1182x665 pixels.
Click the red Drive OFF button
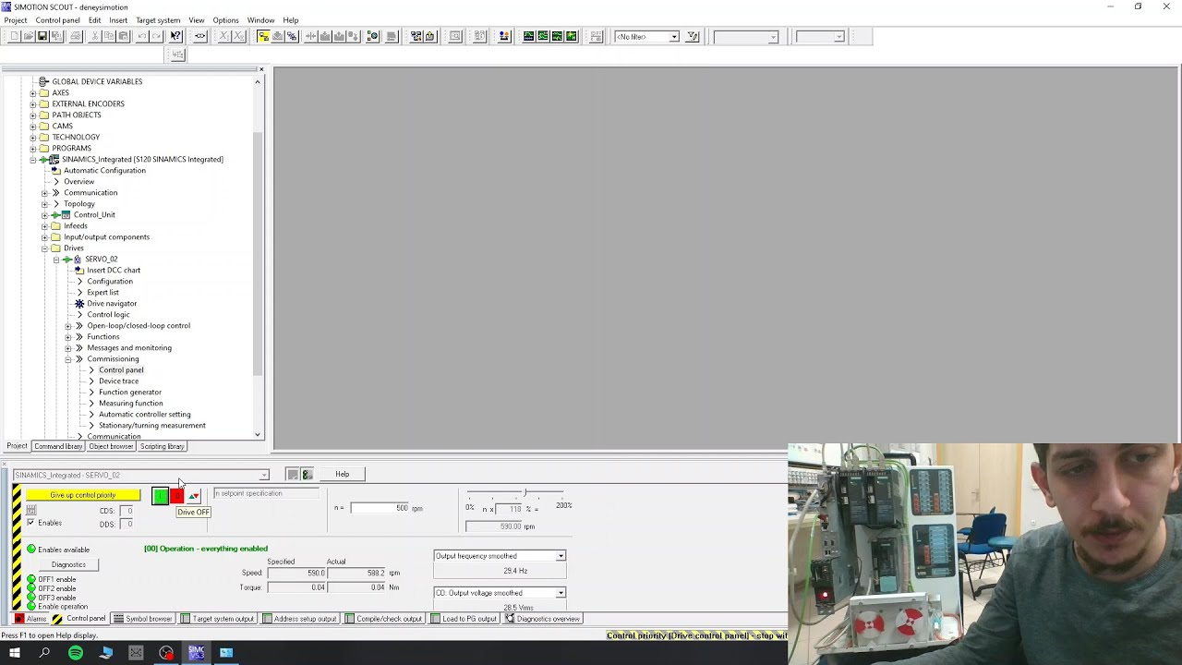tap(176, 496)
